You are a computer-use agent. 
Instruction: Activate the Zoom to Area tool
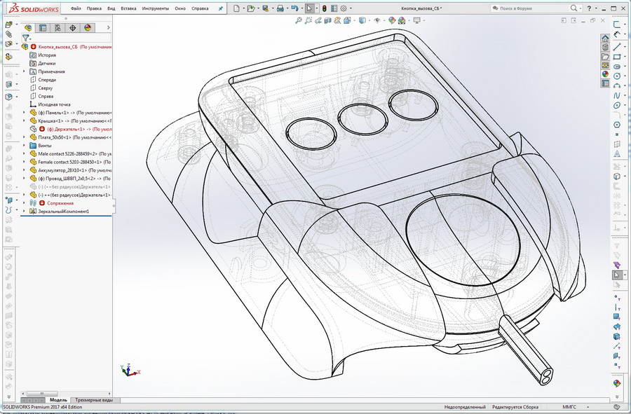tap(308, 21)
